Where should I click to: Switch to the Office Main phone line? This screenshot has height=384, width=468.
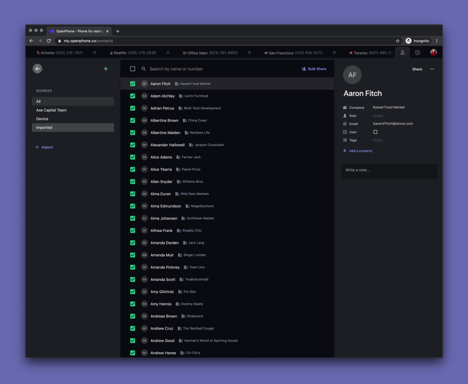point(210,53)
